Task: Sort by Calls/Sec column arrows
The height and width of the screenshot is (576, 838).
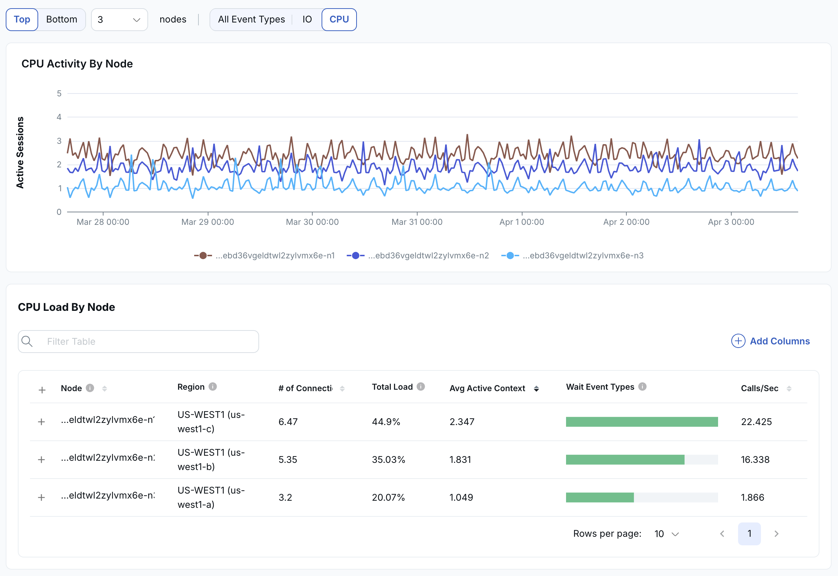Action: 789,388
